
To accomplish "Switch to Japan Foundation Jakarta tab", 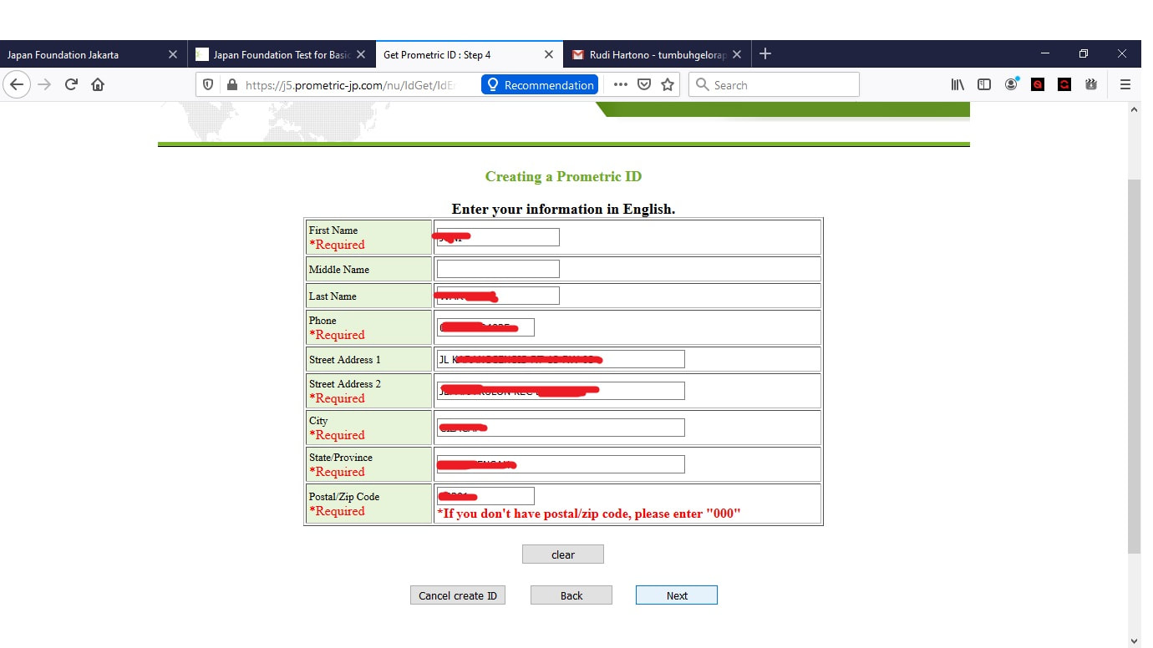I will (93, 54).
